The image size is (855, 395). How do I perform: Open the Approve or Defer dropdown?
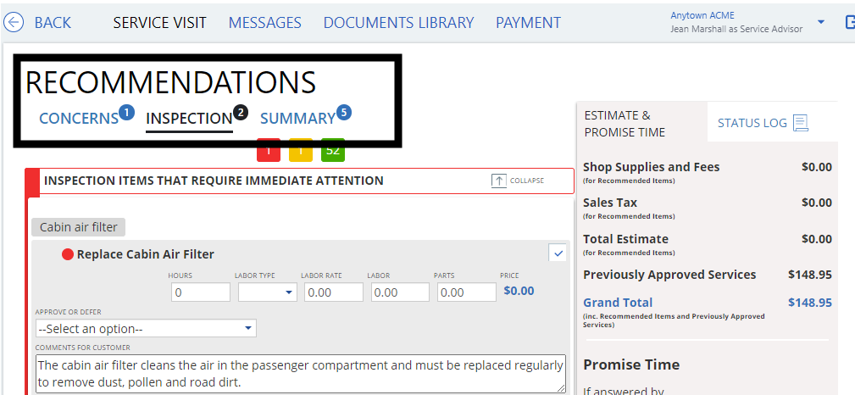(146, 328)
